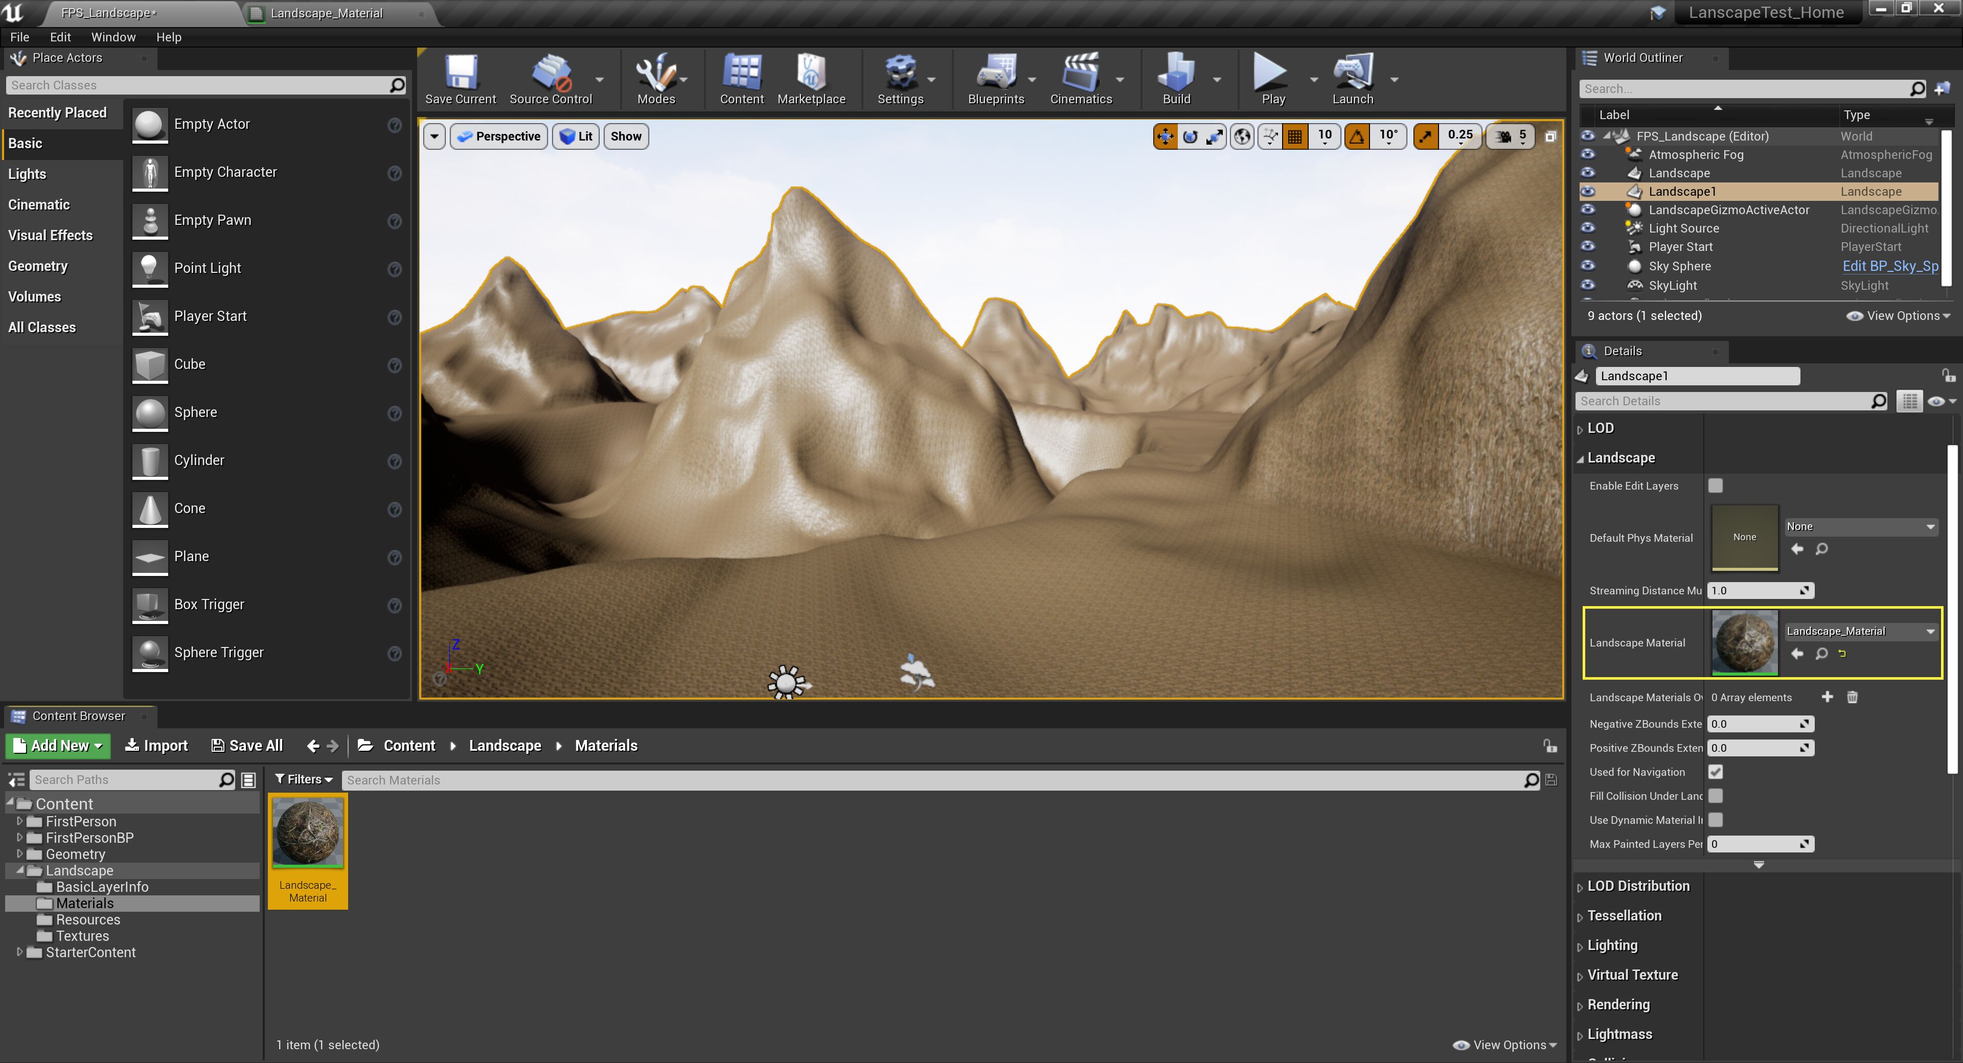This screenshot has height=1063, width=1963.
Task: Adjust the Streaming Distance multiplier slider
Action: 1760,591
